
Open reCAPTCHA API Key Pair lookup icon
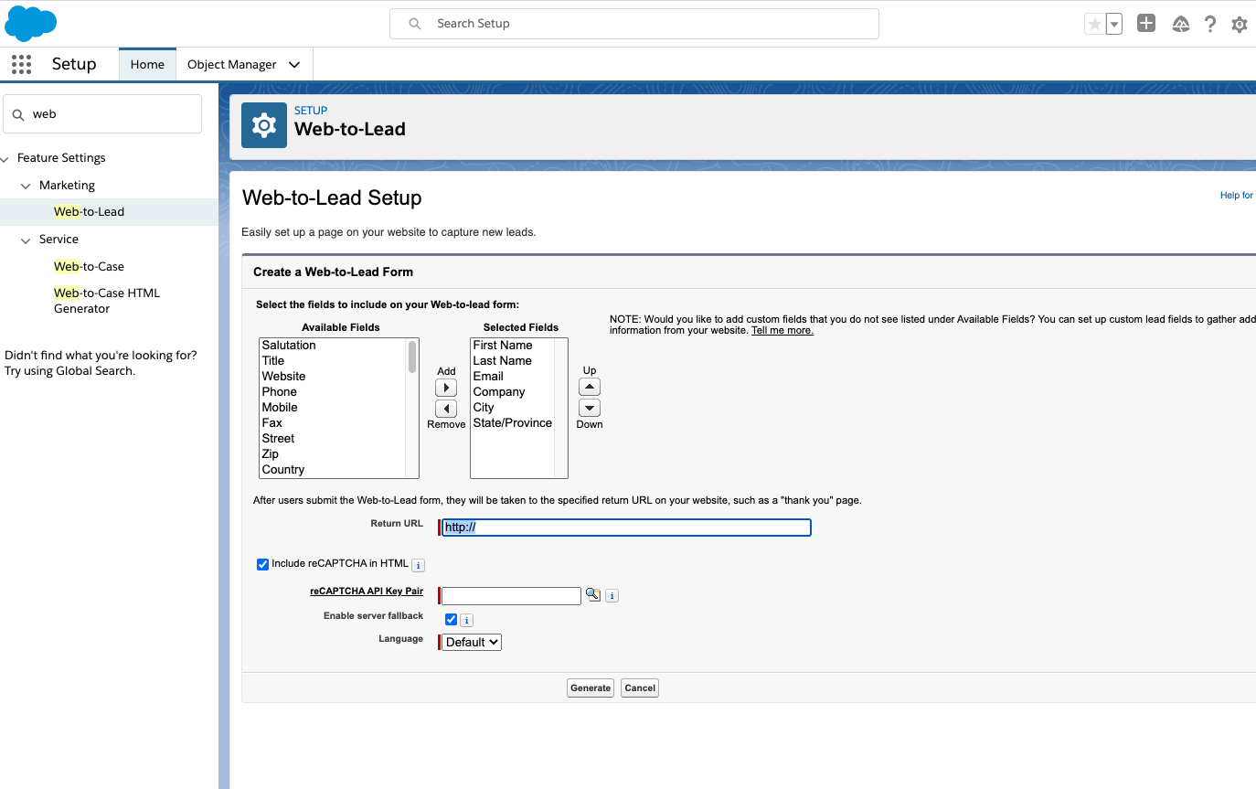pyautogui.click(x=593, y=595)
